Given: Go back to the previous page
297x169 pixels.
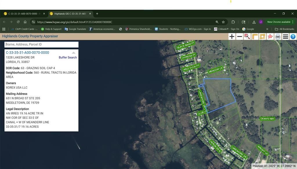Looking at the screenshot, I should click(x=4, y=22).
